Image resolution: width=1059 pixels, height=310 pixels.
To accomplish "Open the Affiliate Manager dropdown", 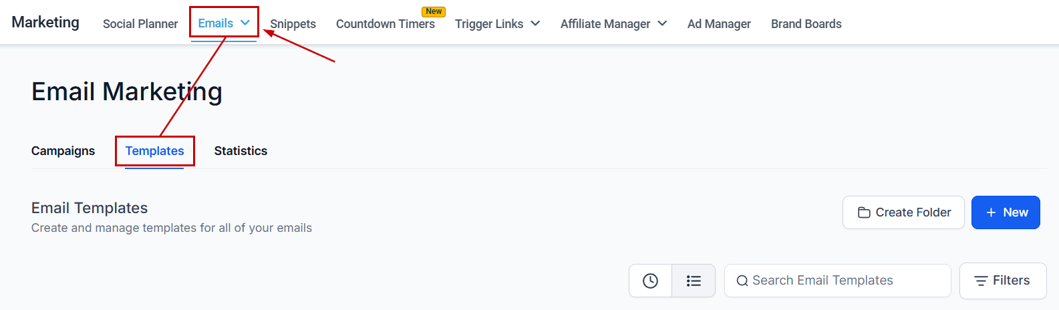I will [x=662, y=23].
